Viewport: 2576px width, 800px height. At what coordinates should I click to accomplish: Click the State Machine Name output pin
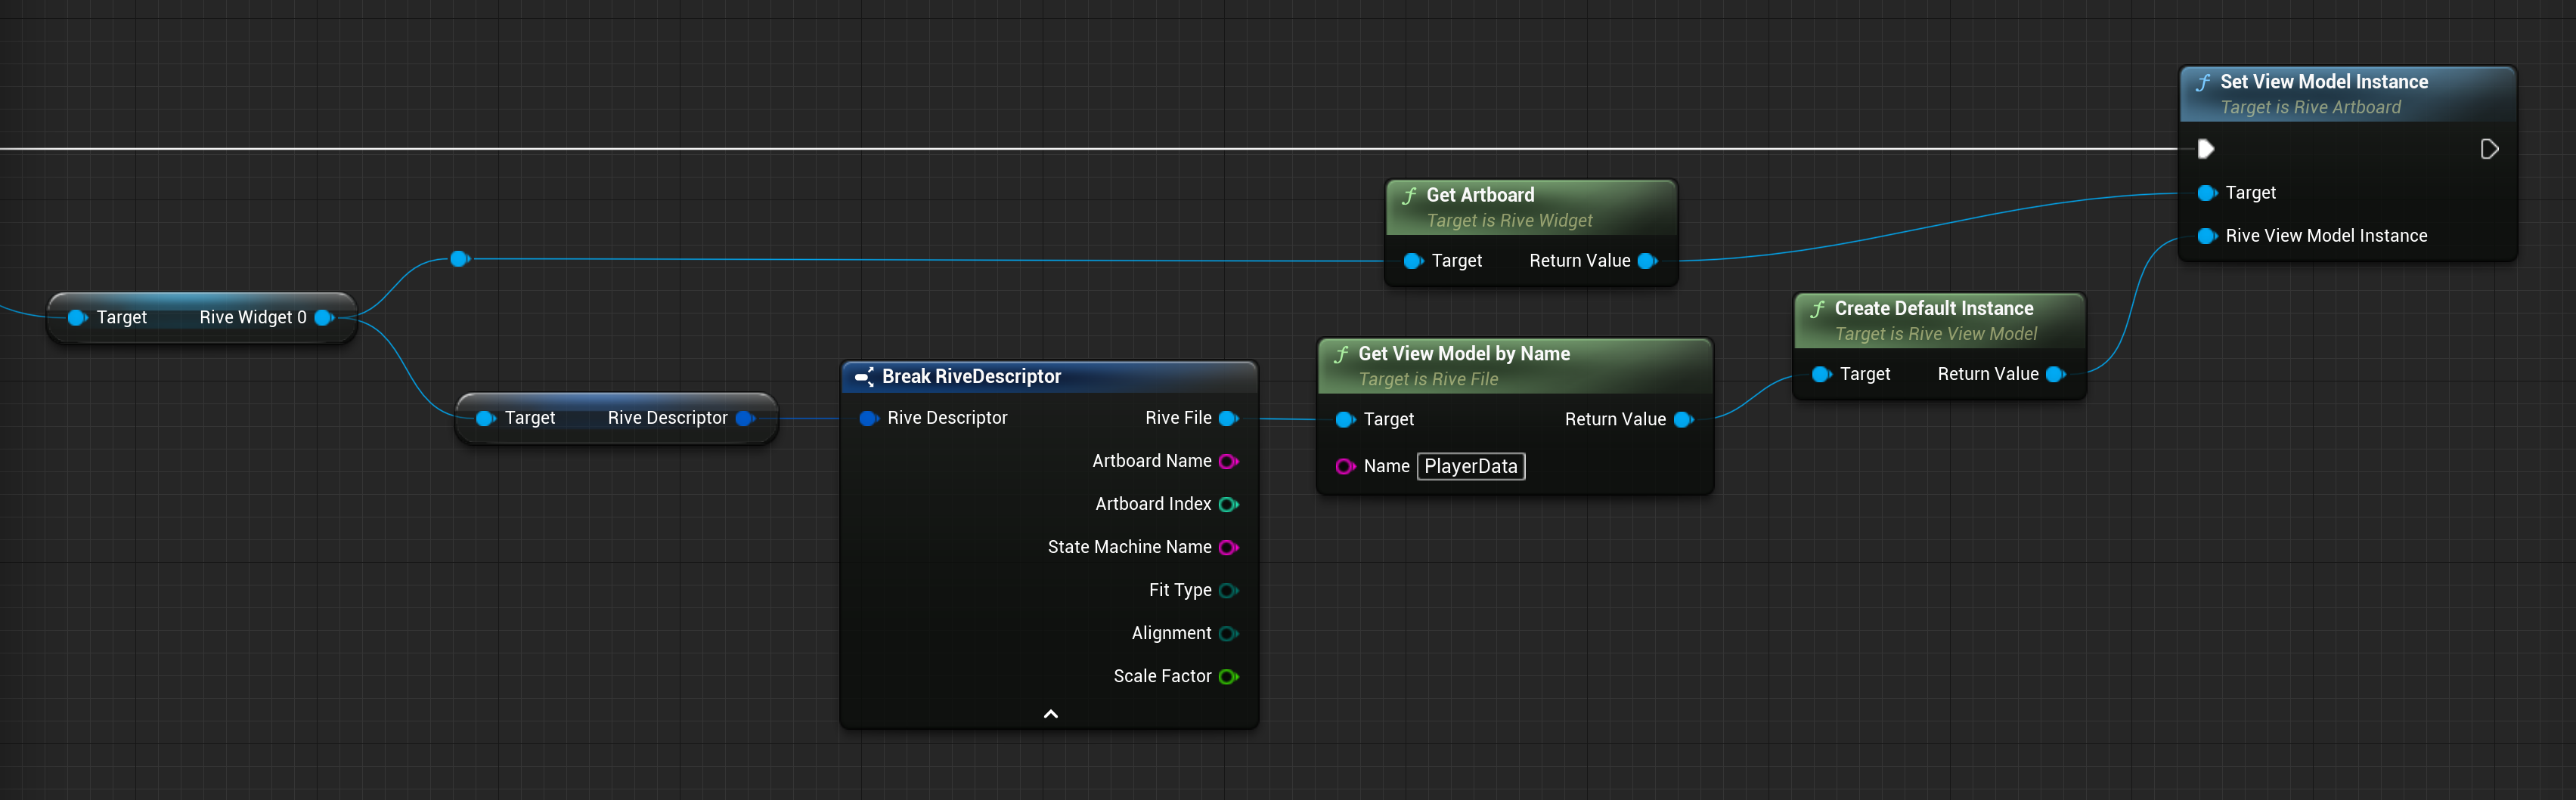(x=1228, y=548)
